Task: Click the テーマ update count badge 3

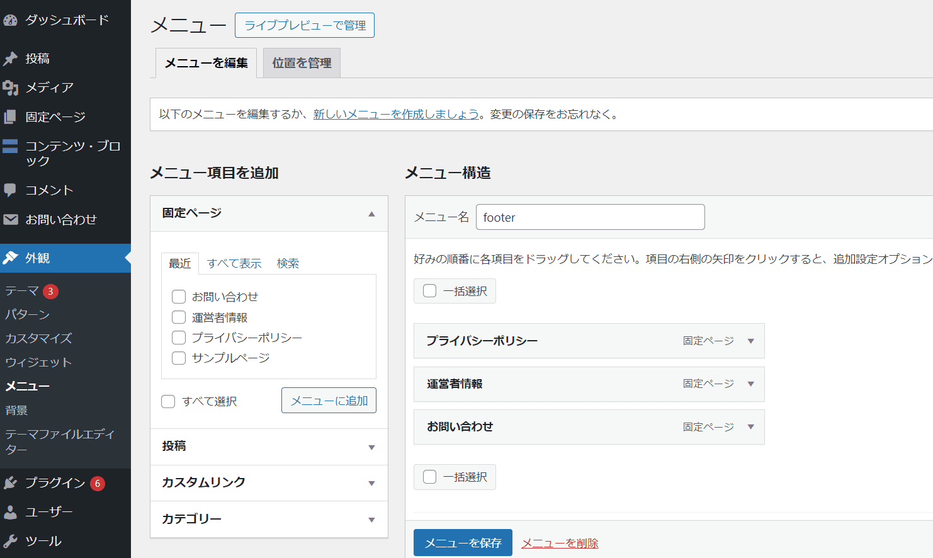Action: 50,292
